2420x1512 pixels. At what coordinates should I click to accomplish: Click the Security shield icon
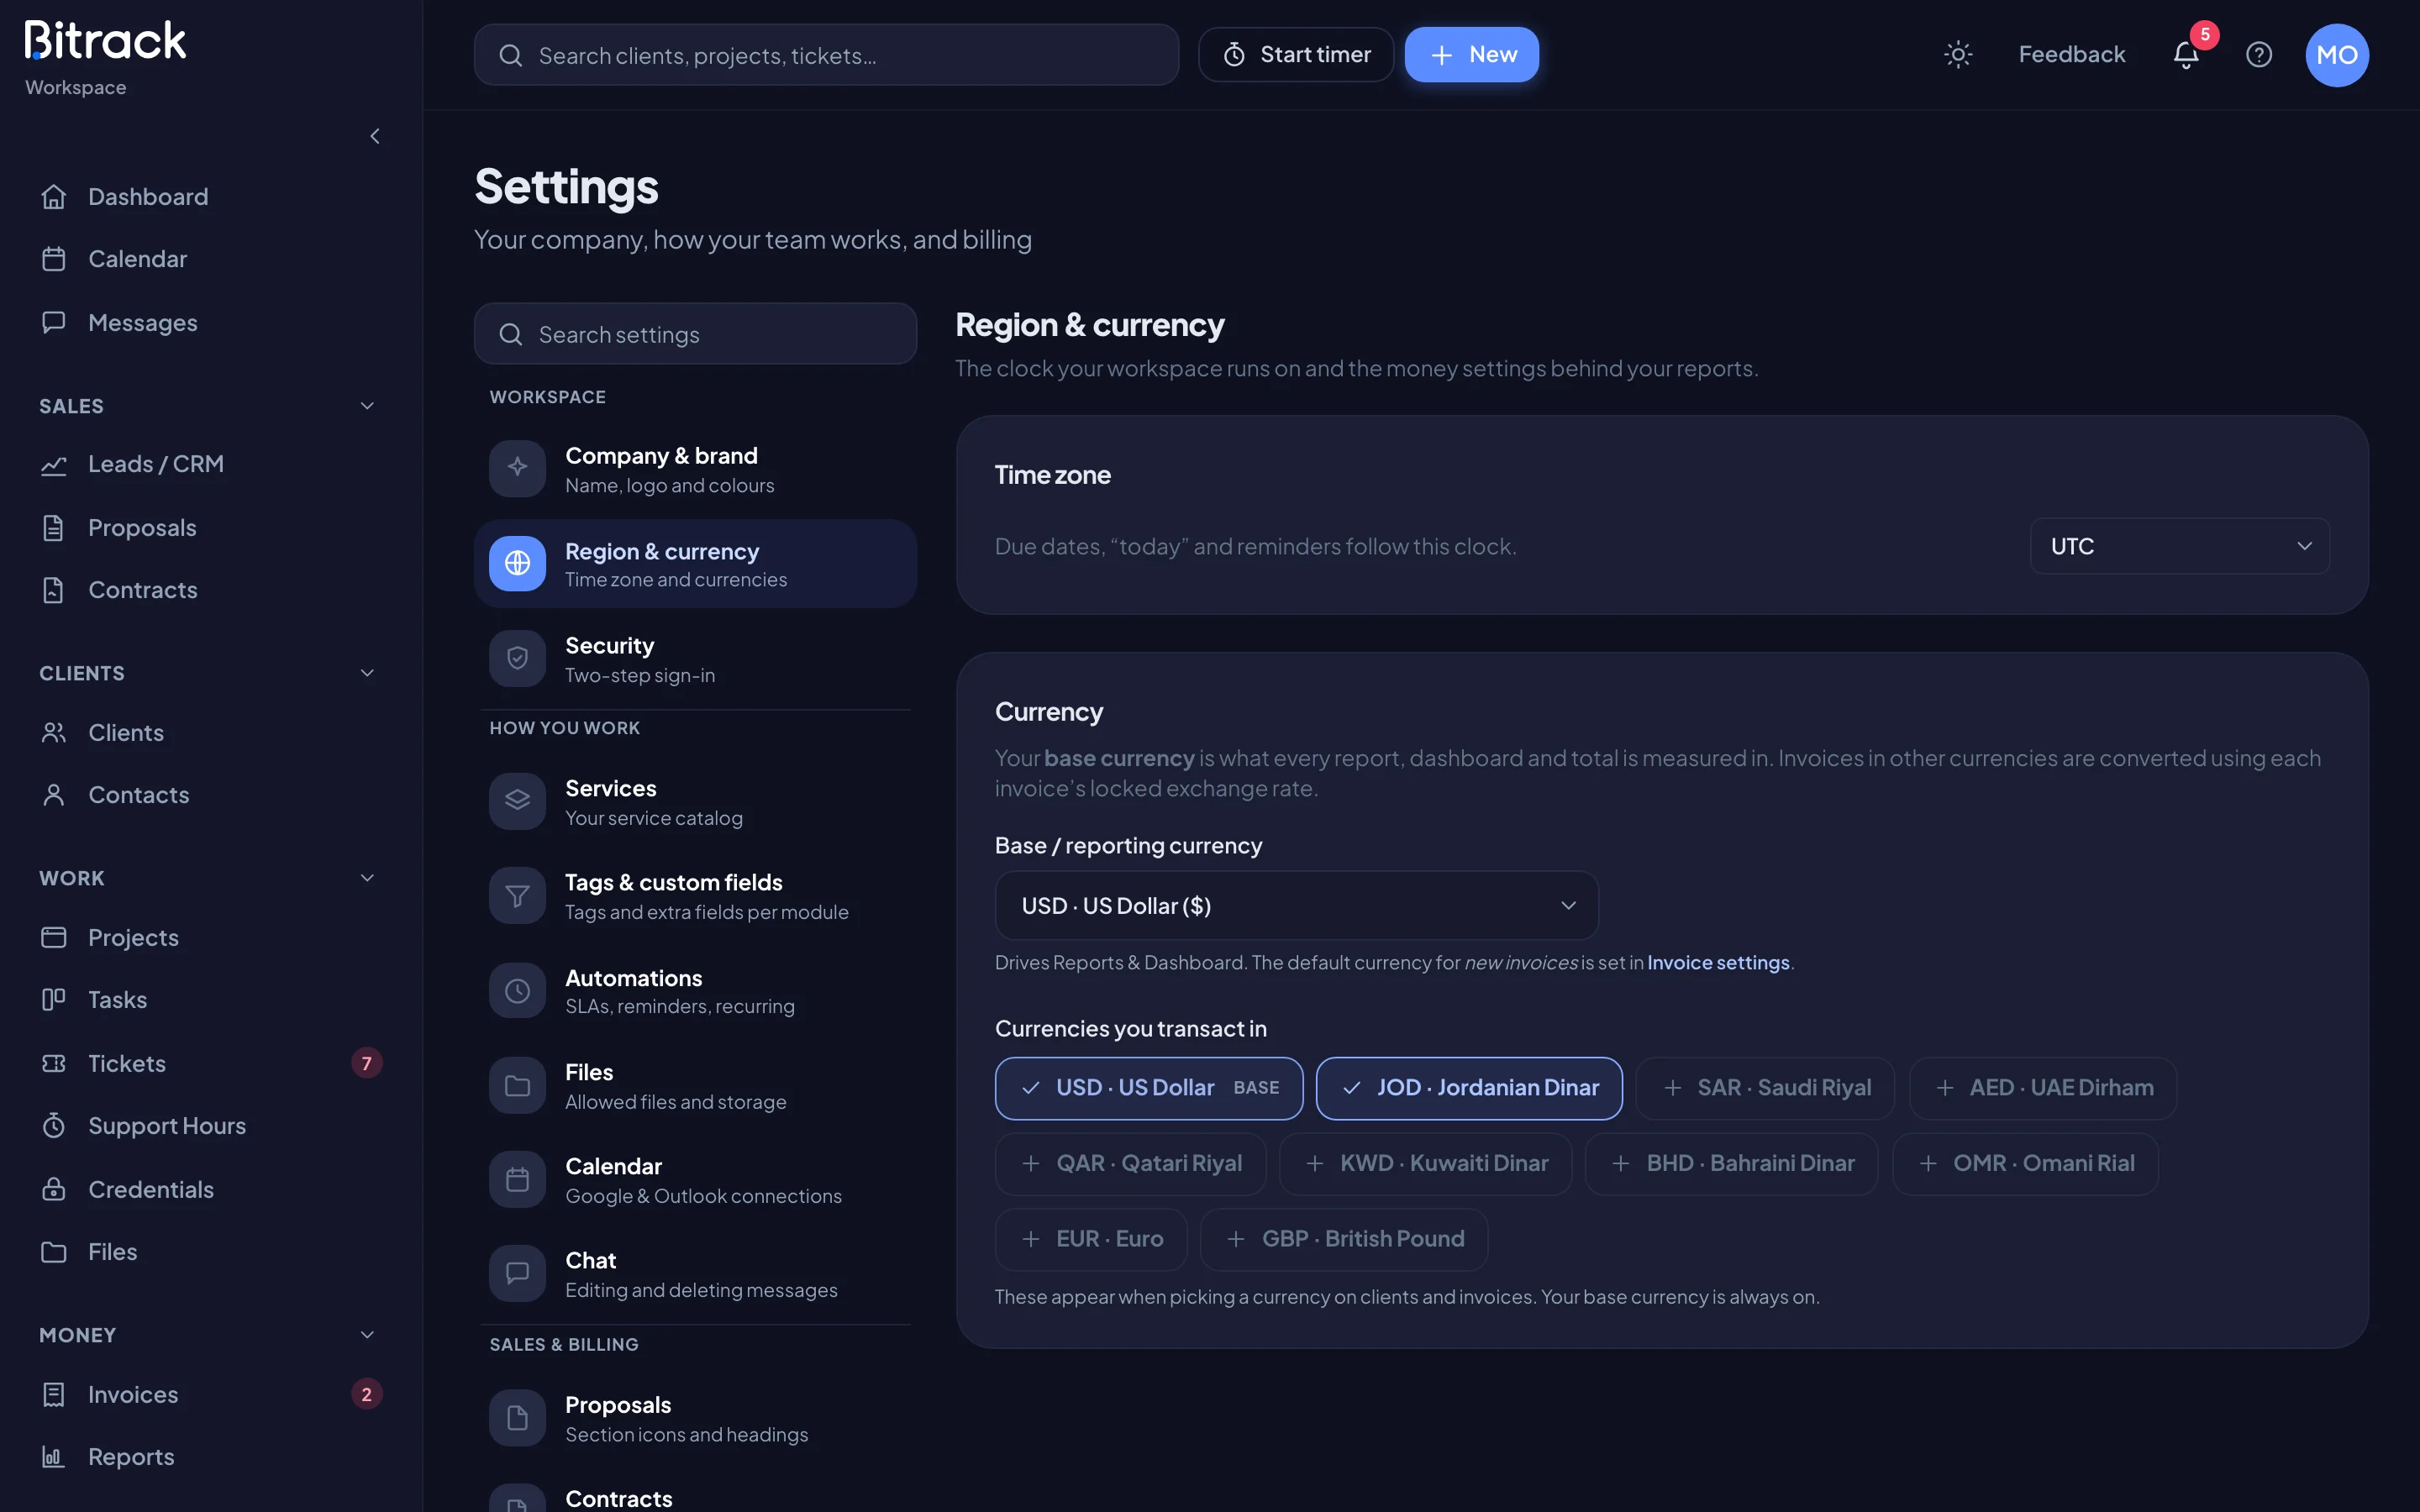point(517,658)
